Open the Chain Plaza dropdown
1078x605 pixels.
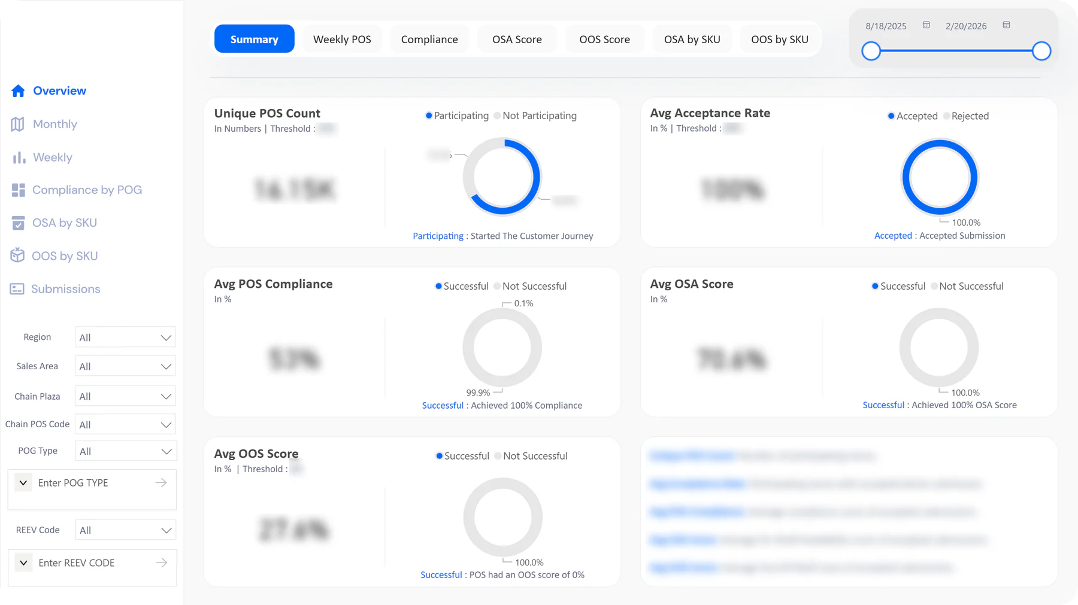[125, 396]
